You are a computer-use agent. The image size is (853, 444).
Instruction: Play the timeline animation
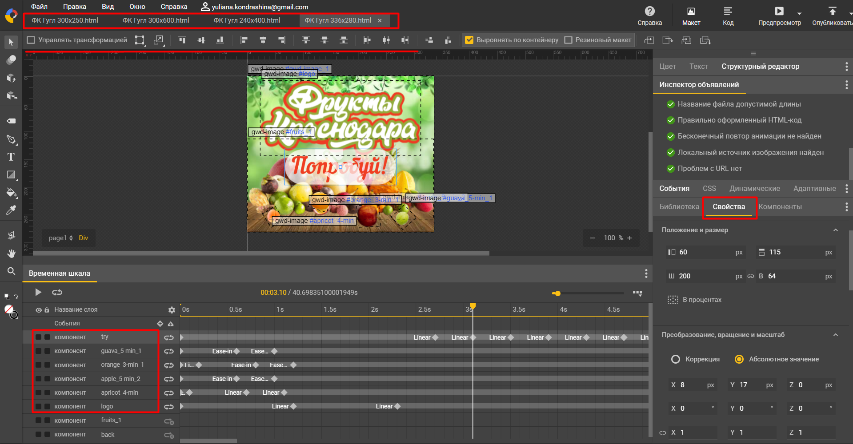(x=38, y=292)
